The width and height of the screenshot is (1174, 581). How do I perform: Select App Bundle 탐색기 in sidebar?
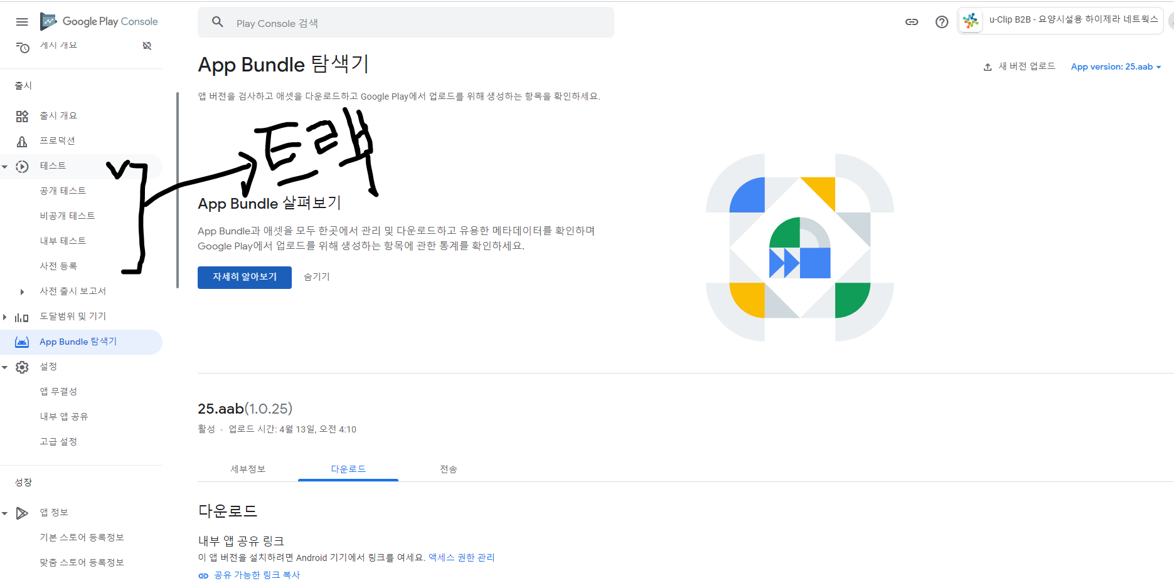81,342
